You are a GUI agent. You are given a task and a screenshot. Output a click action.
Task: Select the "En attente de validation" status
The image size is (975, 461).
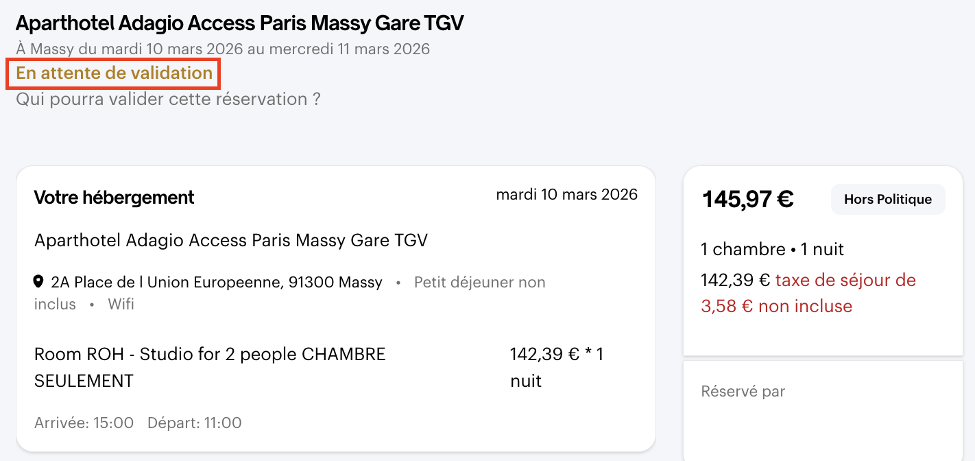pos(114,73)
